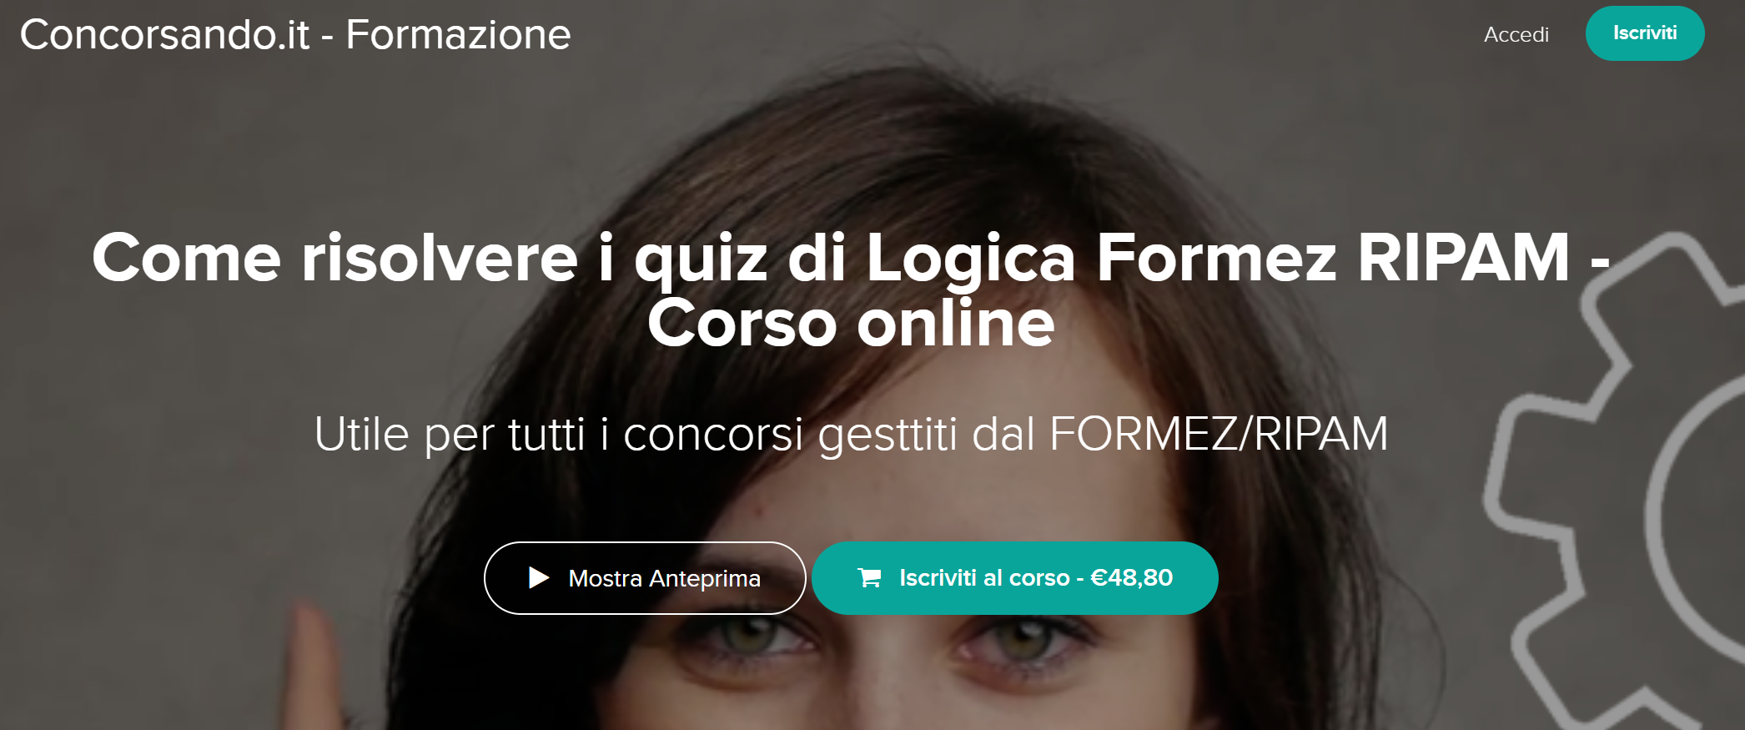The height and width of the screenshot is (730, 1745).
Task: Click the play triangle icon for preview
Action: (x=539, y=577)
